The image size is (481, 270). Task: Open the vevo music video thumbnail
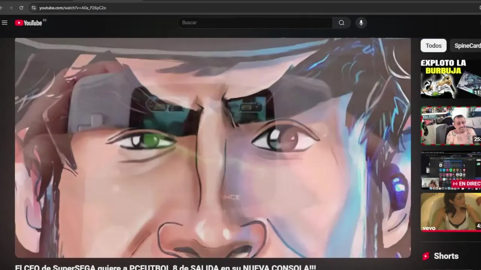[x=451, y=212]
